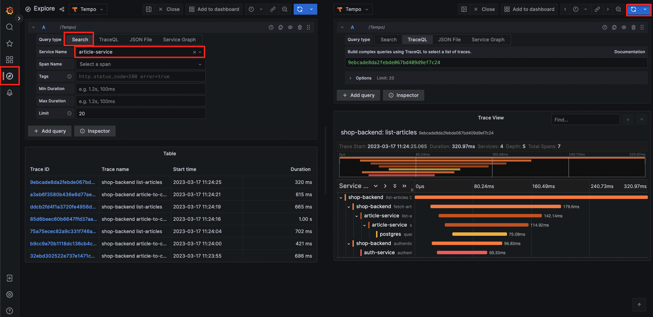Image resolution: width=653 pixels, height=317 pixels.
Task: Open the left pane time picker clock
Action: (251, 9)
